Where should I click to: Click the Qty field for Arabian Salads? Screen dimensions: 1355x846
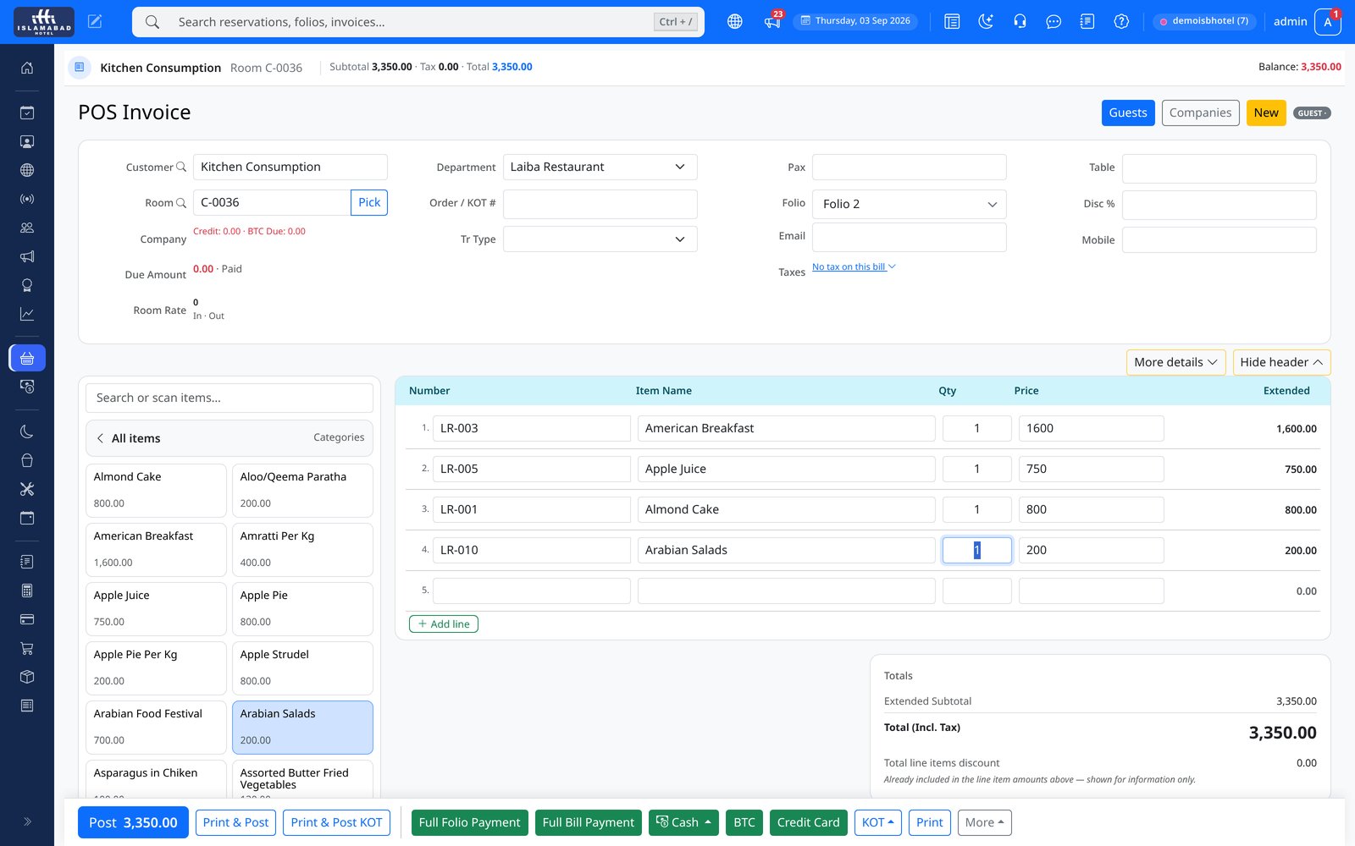coord(976,550)
